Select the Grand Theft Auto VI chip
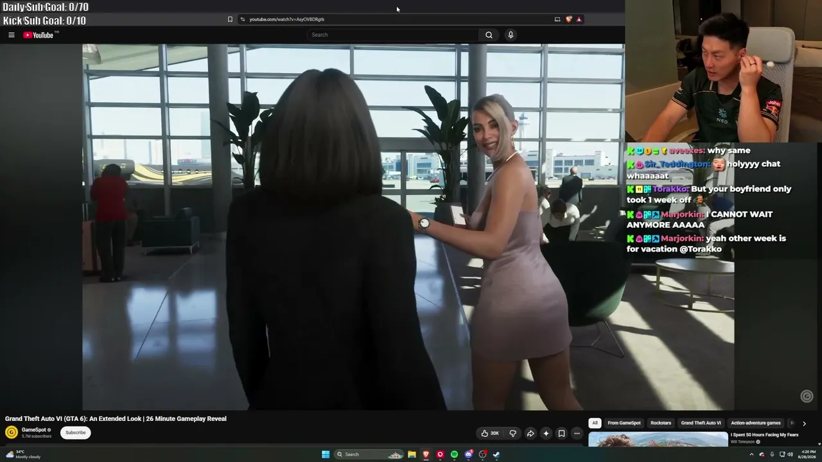The height and width of the screenshot is (462, 822). pos(701,424)
